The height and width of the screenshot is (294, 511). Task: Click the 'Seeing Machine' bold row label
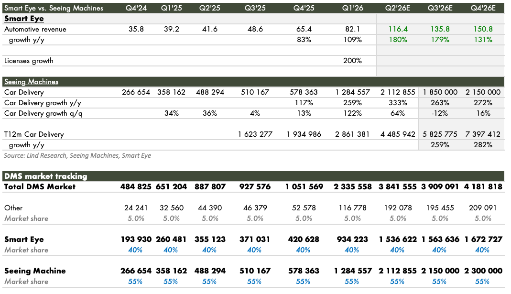pyautogui.click(x=35, y=271)
